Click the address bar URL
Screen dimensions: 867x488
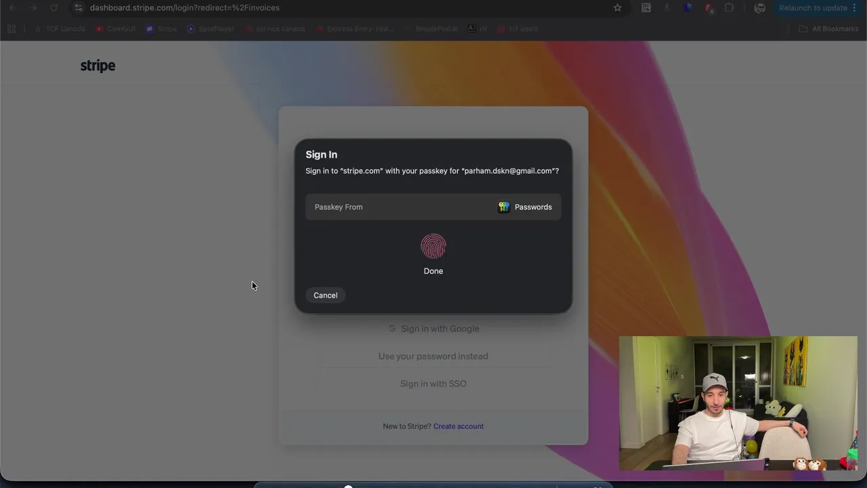tap(185, 8)
